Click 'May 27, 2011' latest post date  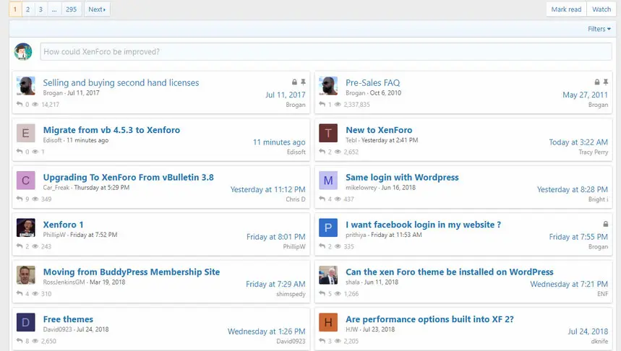[585, 95]
